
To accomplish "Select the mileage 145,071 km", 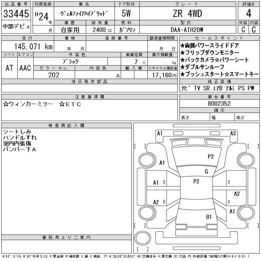I will [x=34, y=46].
